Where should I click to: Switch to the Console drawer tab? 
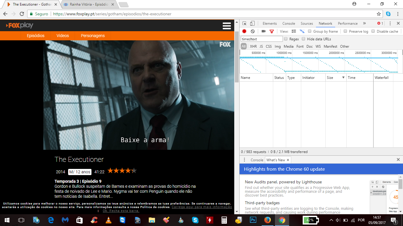click(257, 160)
